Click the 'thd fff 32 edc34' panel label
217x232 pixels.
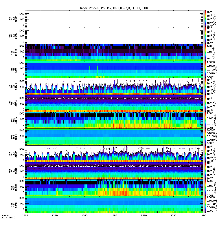[13, 86]
